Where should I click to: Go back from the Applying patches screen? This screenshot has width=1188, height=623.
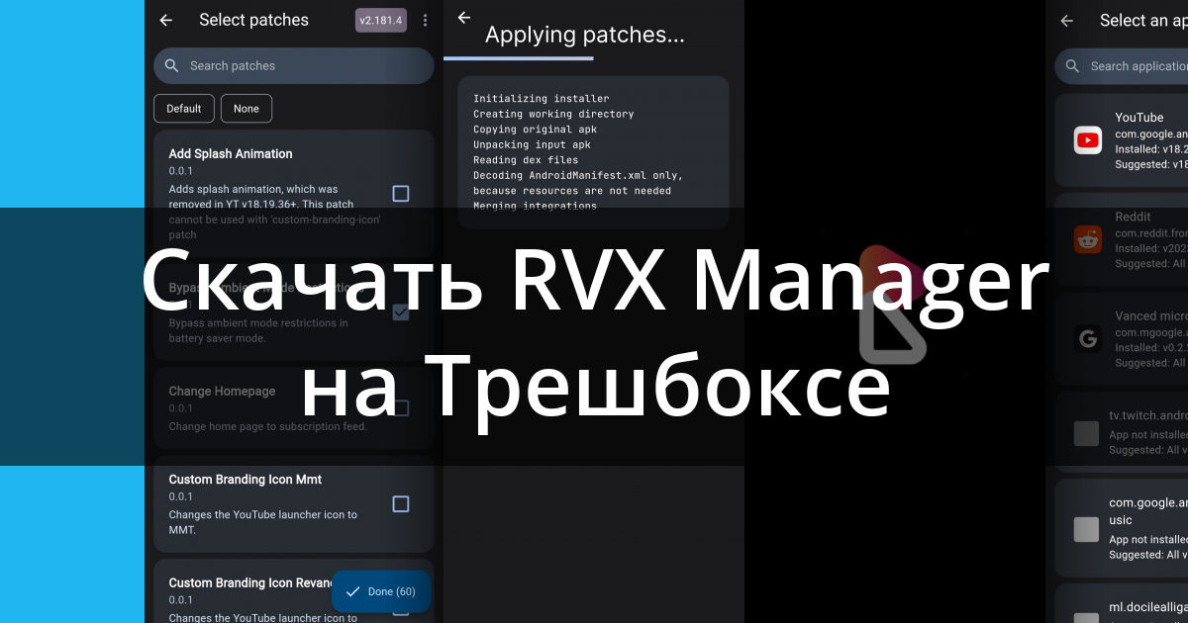(463, 18)
